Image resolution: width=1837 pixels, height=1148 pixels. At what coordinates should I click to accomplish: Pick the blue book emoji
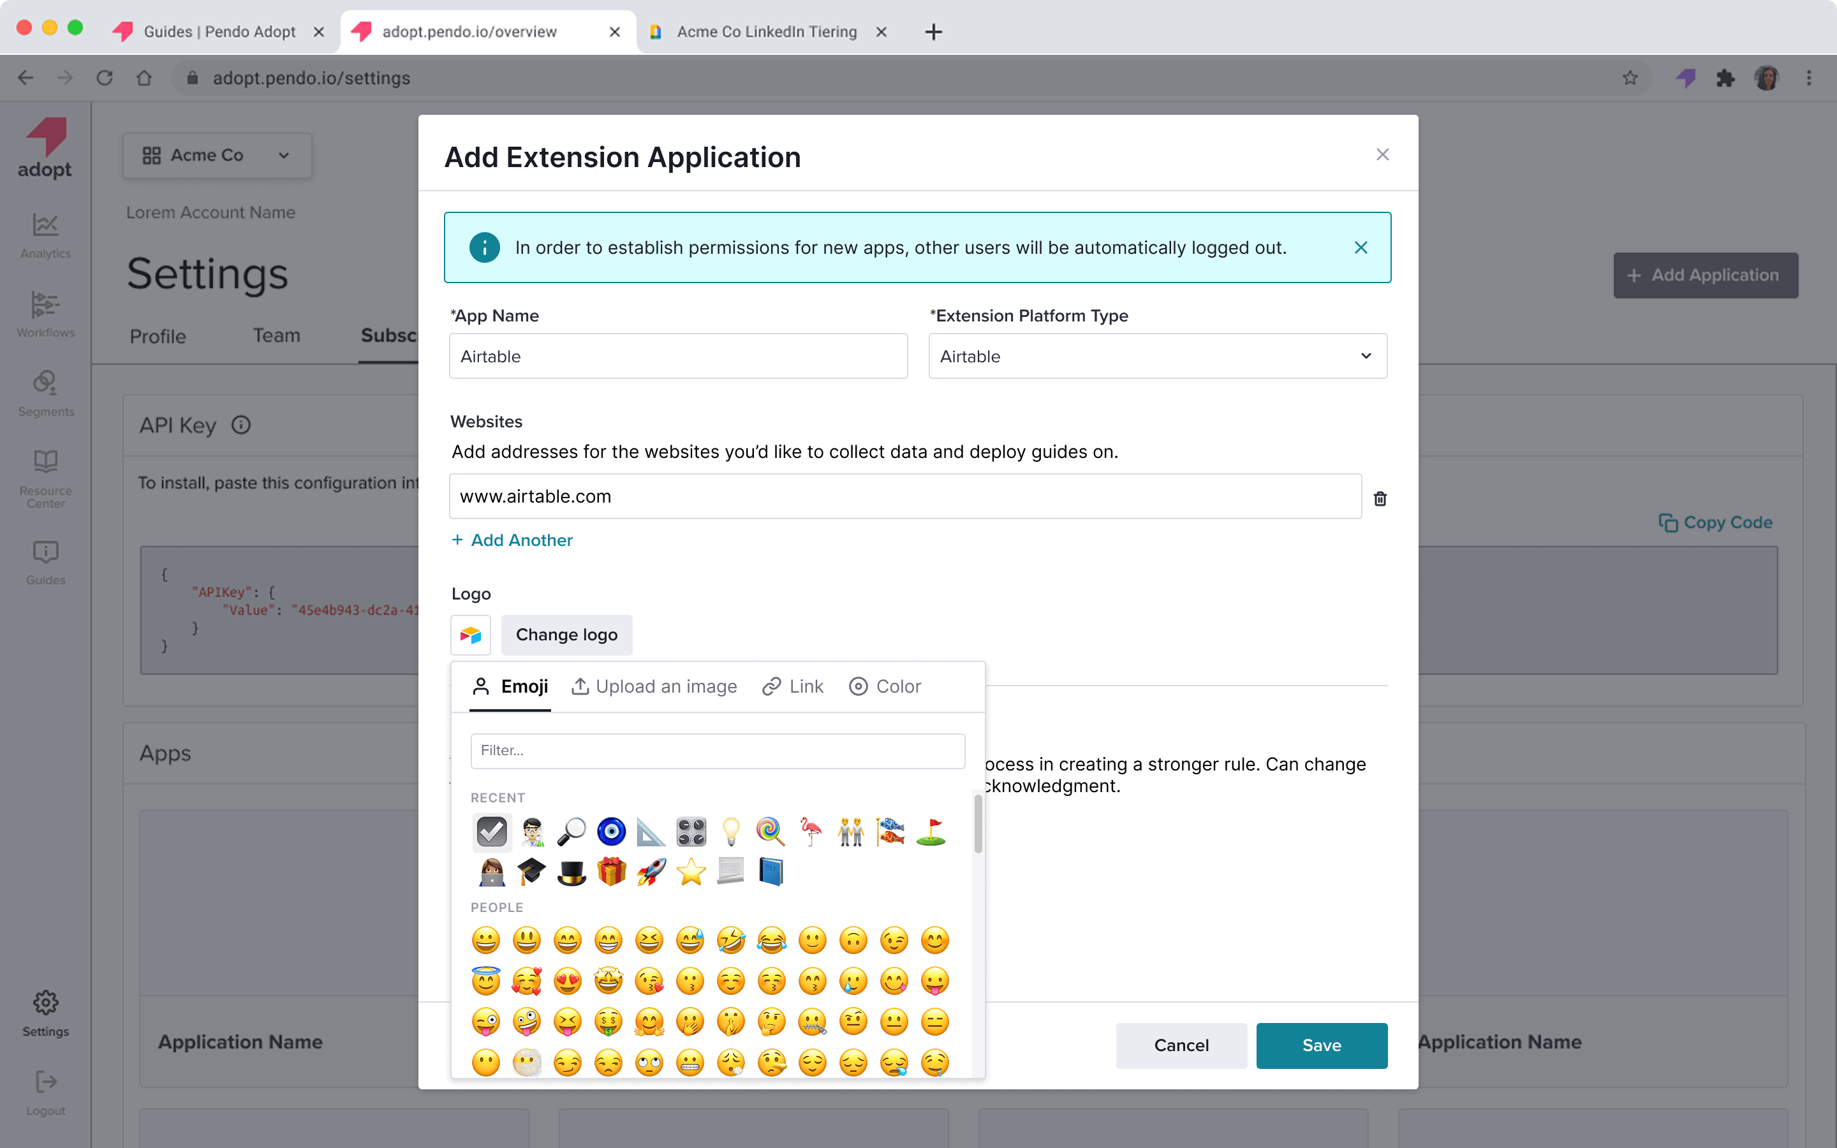coord(771,872)
